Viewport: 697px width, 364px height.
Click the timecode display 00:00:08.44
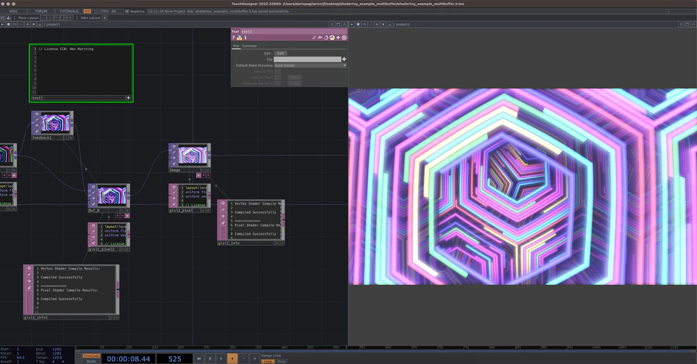click(129, 359)
